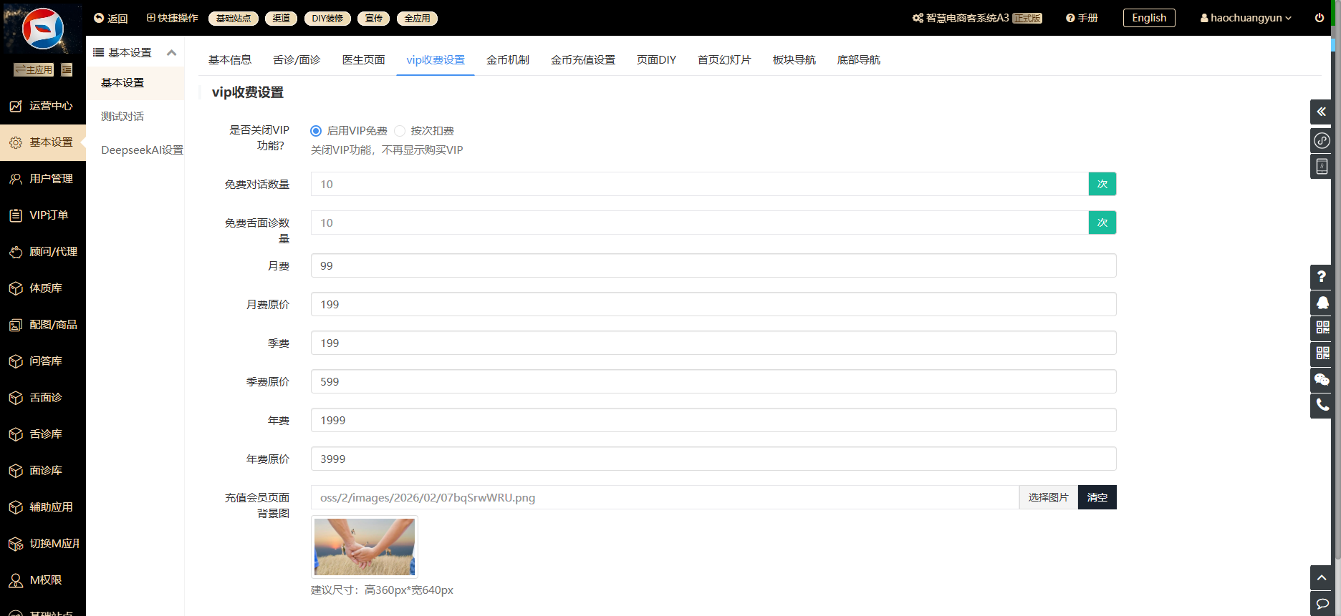Select the 按次扣费 radio option
The image size is (1341, 616).
click(x=400, y=131)
